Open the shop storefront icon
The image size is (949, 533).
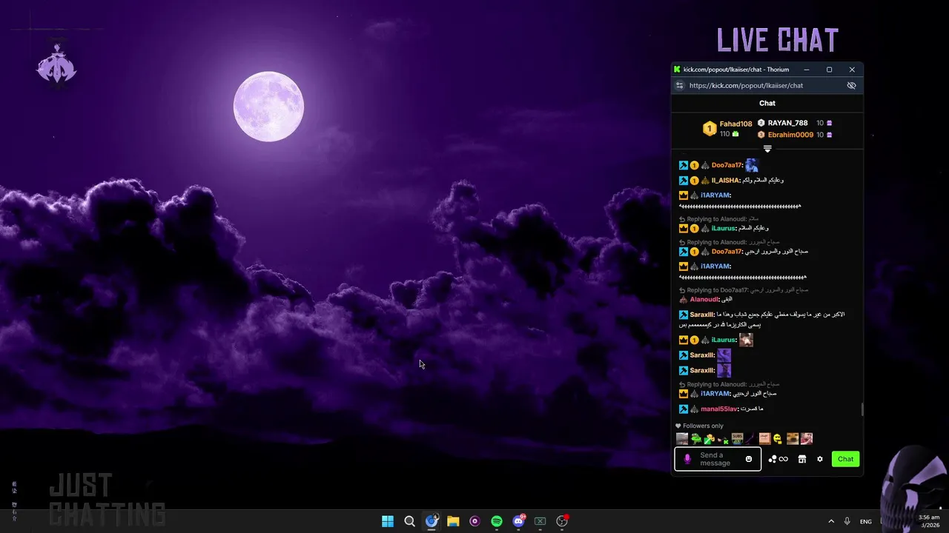(x=801, y=459)
